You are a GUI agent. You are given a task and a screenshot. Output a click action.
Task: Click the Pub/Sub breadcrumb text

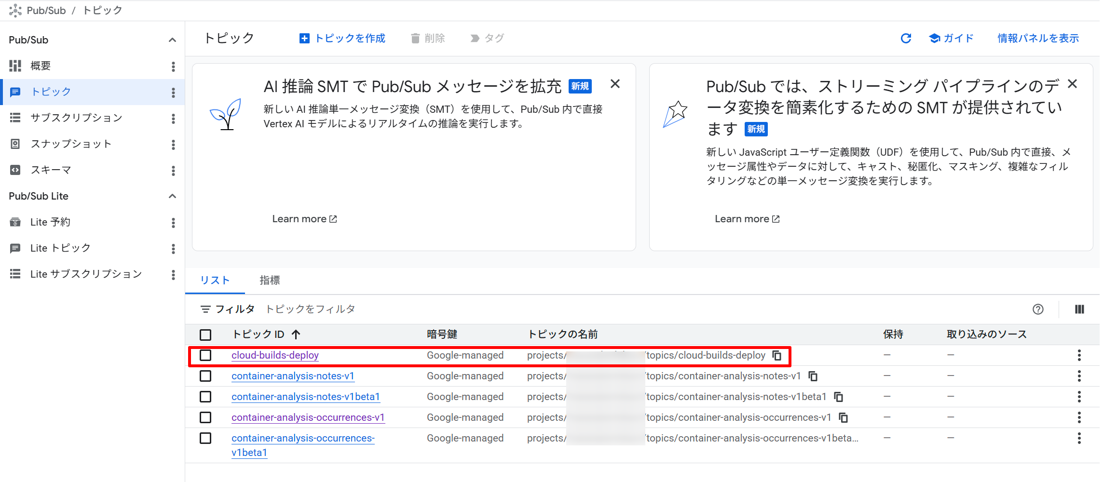46,11
